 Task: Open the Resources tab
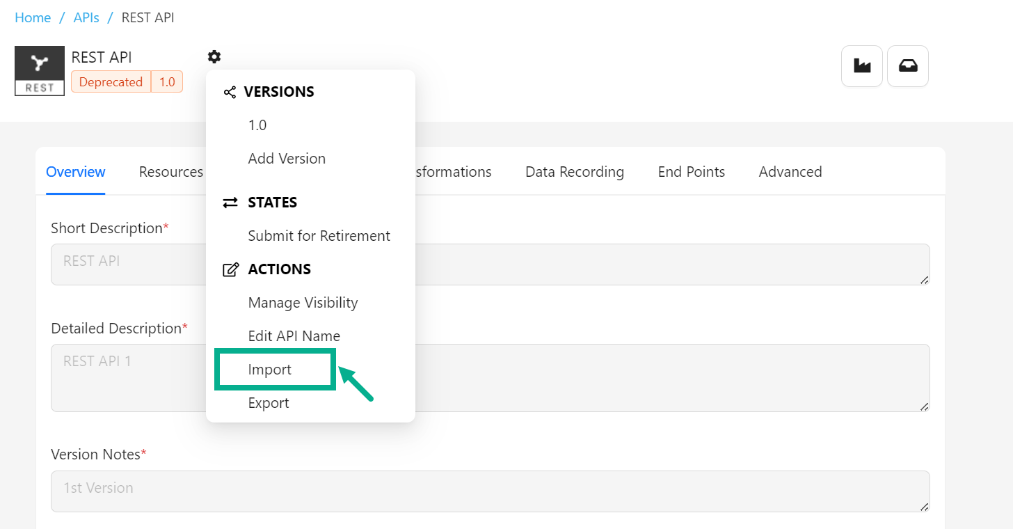(171, 172)
